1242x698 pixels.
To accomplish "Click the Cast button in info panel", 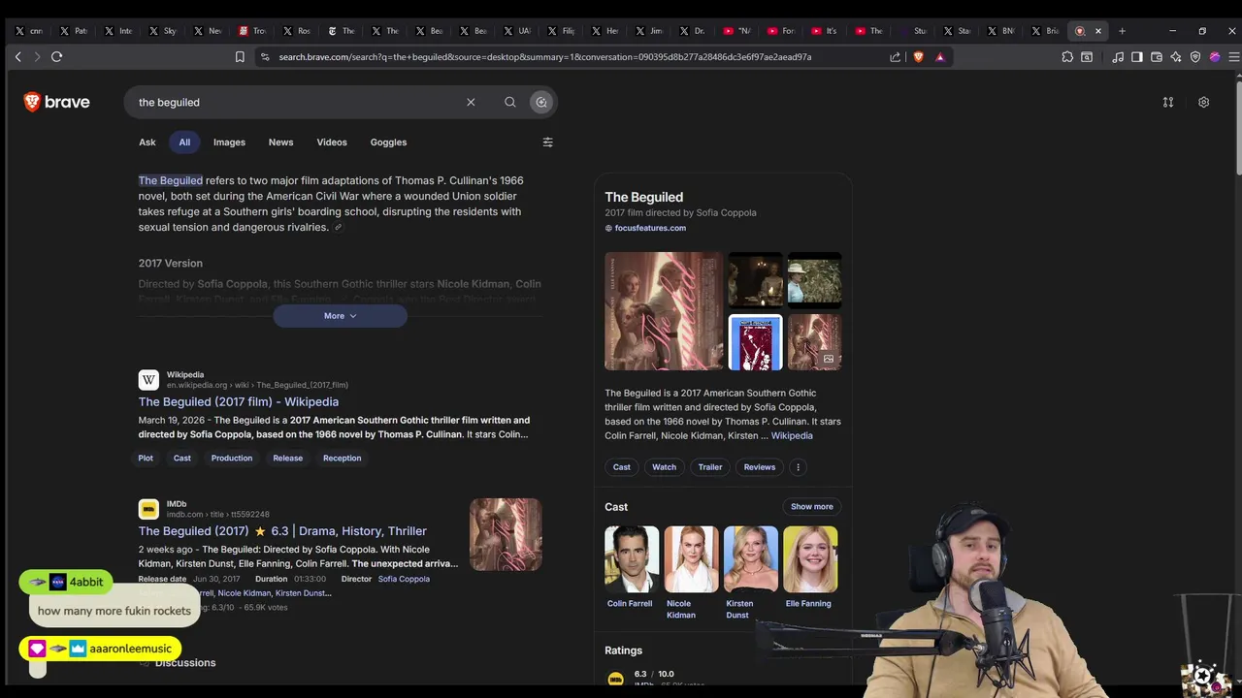I will point(622,467).
